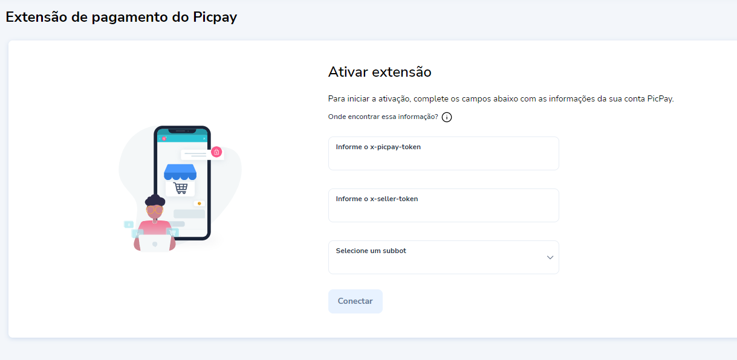
Task: Click the activation instructions paragraph text
Action: point(500,99)
